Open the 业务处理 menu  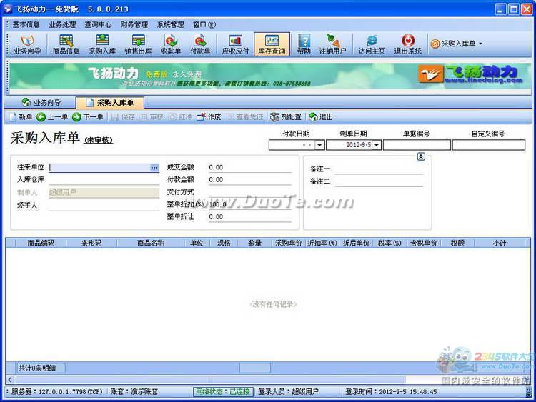(x=62, y=24)
